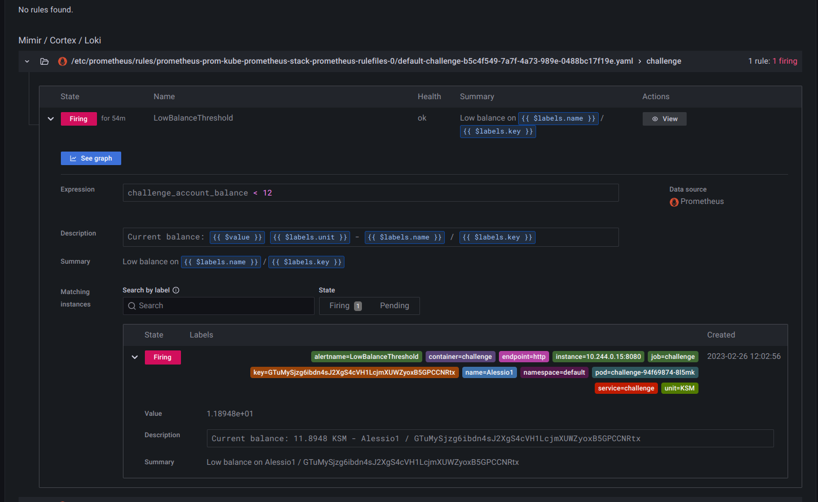The width and height of the screenshot is (818, 502).
Task: Click the challenge group name in breadcrumb
Action: point(664,61)
